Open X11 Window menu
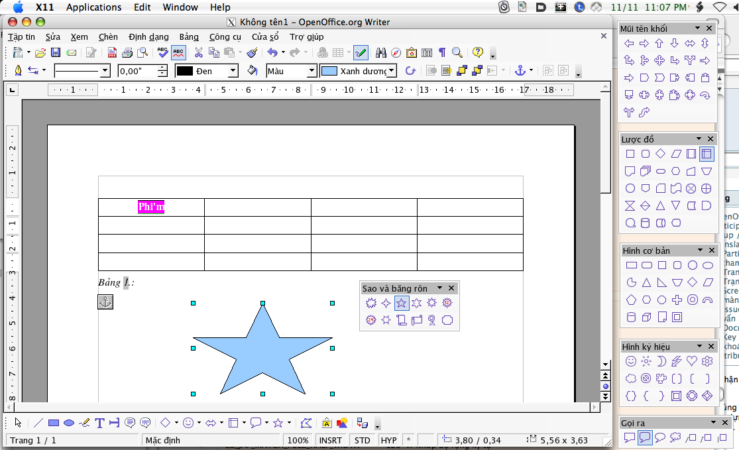The height and width of the screenshot is (450, 739). (180, 7)
